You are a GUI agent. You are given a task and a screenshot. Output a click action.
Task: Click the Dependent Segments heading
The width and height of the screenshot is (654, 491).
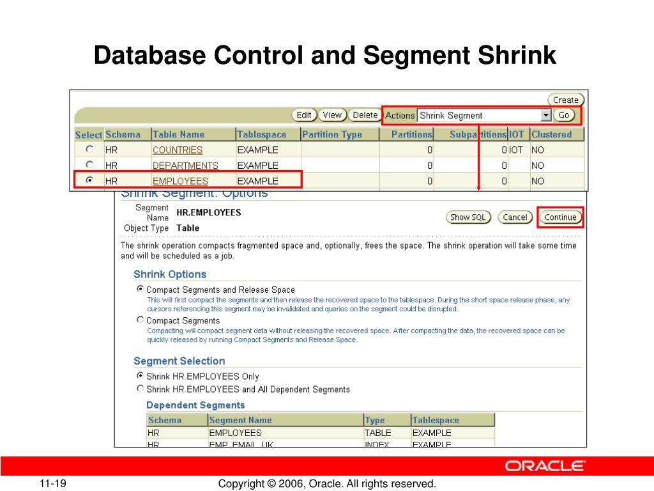tap(195, 405)
